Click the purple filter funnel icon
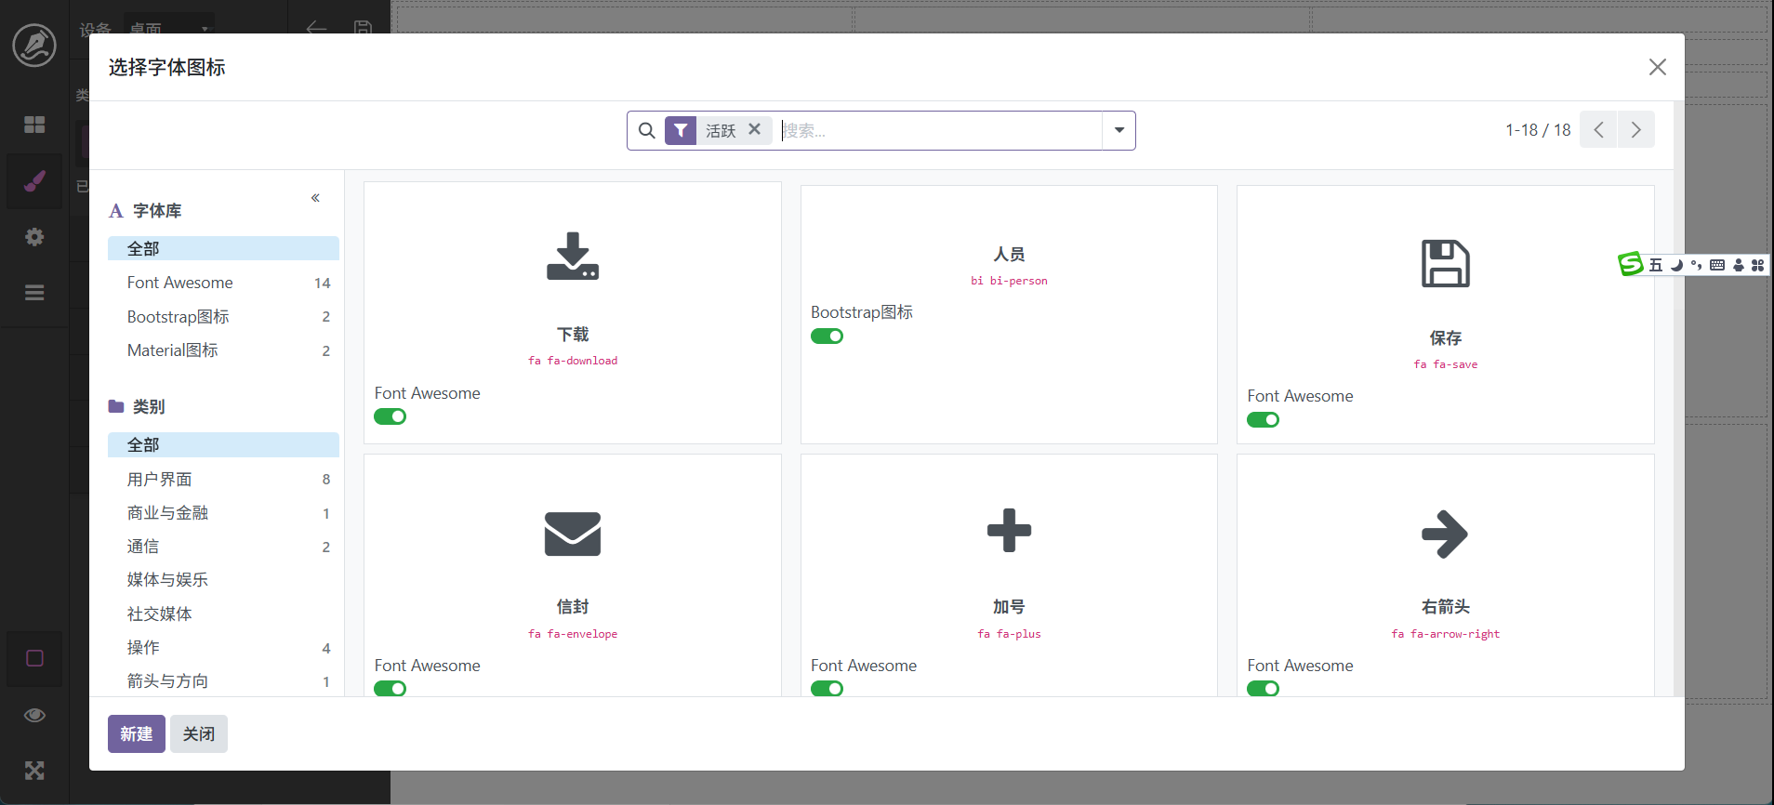This screenshot has height=805, width=1774. click(x=681, y=131)
